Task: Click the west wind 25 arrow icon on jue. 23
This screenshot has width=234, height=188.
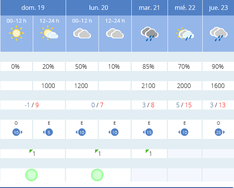Action: (220, 132)
